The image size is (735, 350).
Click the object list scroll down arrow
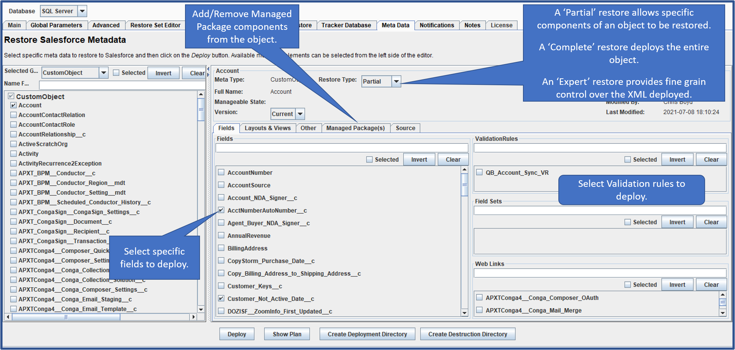[x=201, y=309]
